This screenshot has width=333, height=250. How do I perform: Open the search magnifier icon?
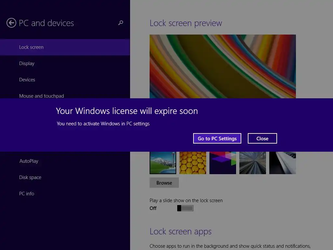pos(121,23)
